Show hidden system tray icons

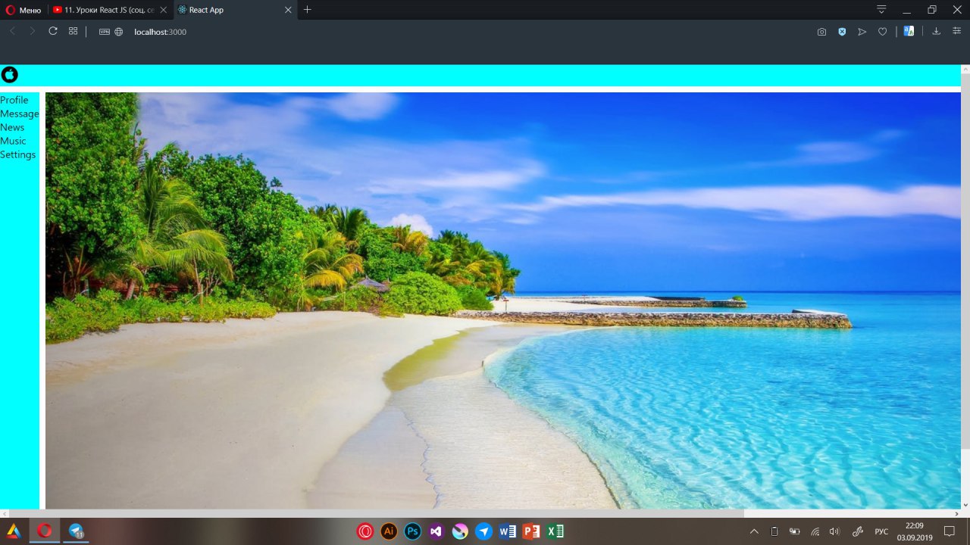(754, 531)
